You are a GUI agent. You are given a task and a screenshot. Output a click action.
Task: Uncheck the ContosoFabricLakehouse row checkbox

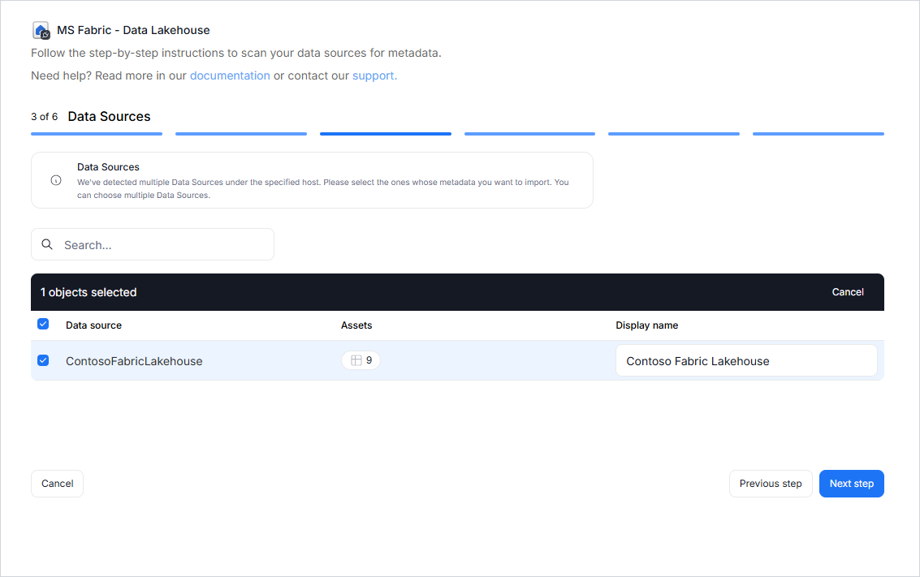pos(43,360)
